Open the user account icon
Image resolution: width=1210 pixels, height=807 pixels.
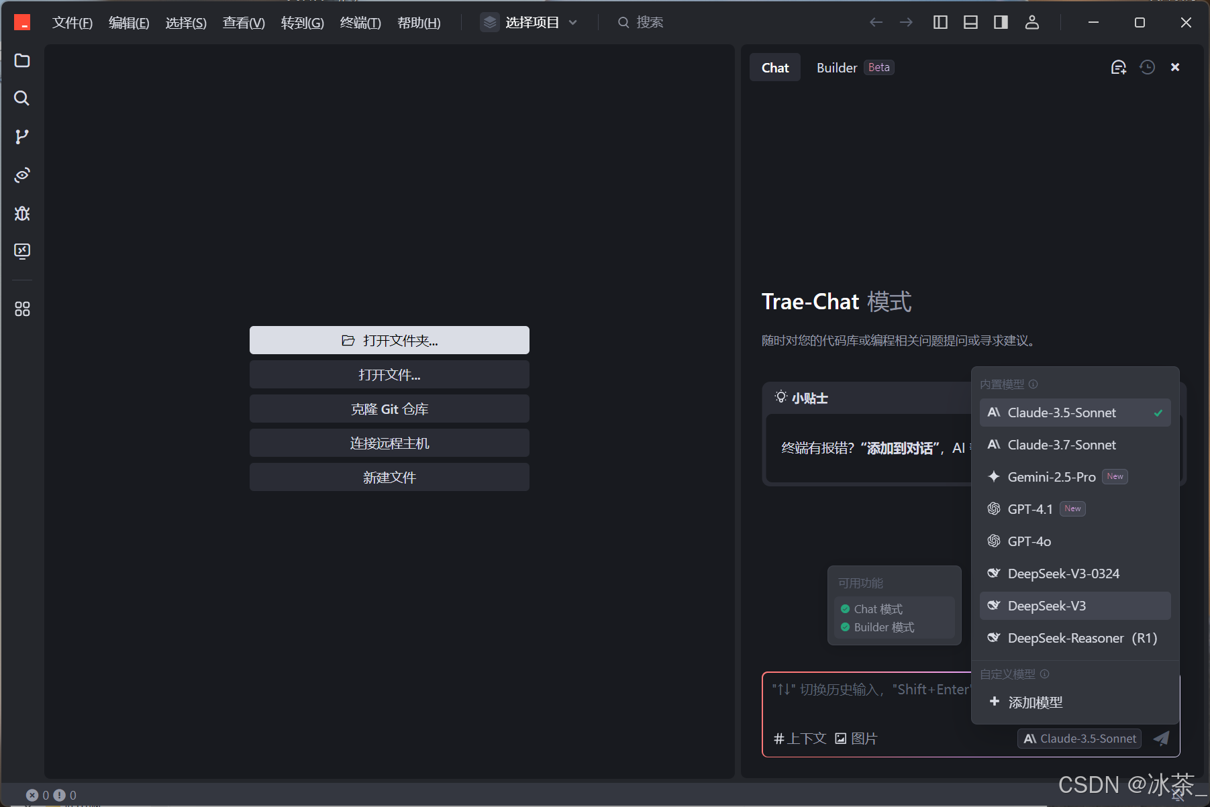pos(1032,23)
